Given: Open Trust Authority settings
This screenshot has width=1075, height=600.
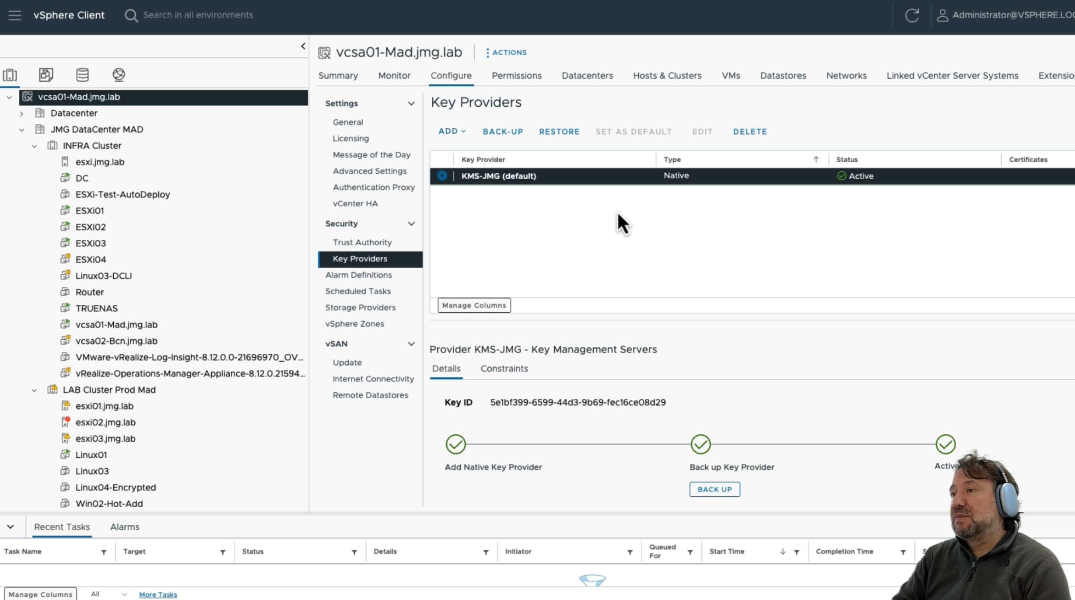Looking at the screenshot, I should [x=362, y=243].
